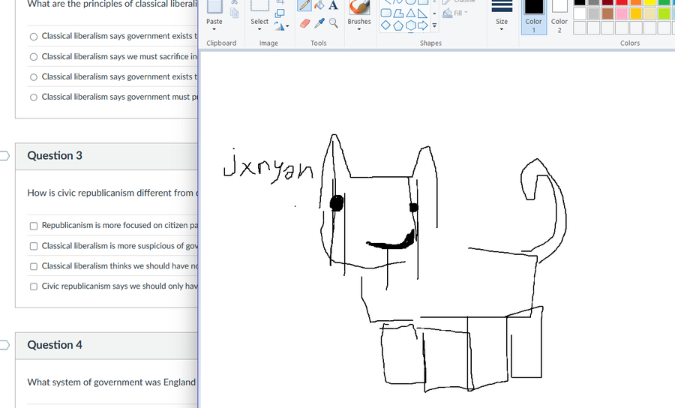Choose the Diamond shape
The width and height of the screenshot is (675, 408).
pyautogui.click(x=385, y=25)
